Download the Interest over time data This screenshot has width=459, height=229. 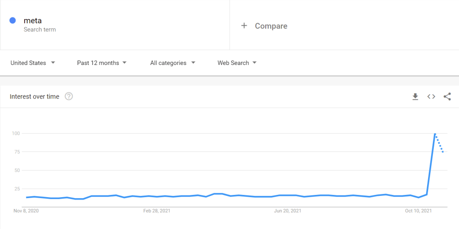(x=415, y=96)
